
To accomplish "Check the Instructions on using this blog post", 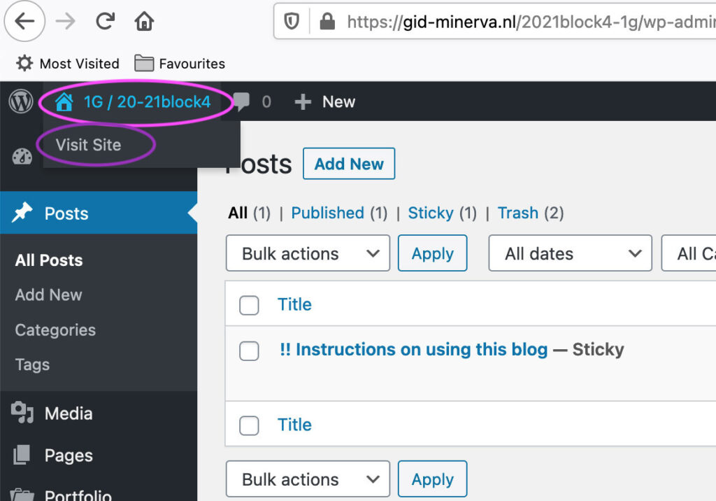I will [x=249, y=351].
